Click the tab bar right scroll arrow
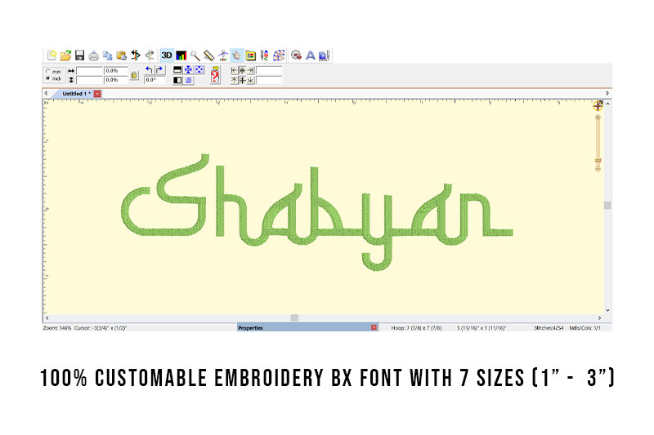 point(607,93)
